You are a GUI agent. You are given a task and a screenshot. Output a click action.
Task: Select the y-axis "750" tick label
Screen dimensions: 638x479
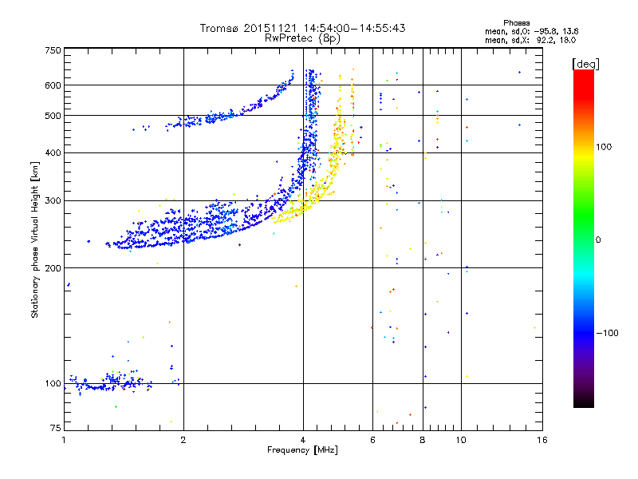point(53,50)
